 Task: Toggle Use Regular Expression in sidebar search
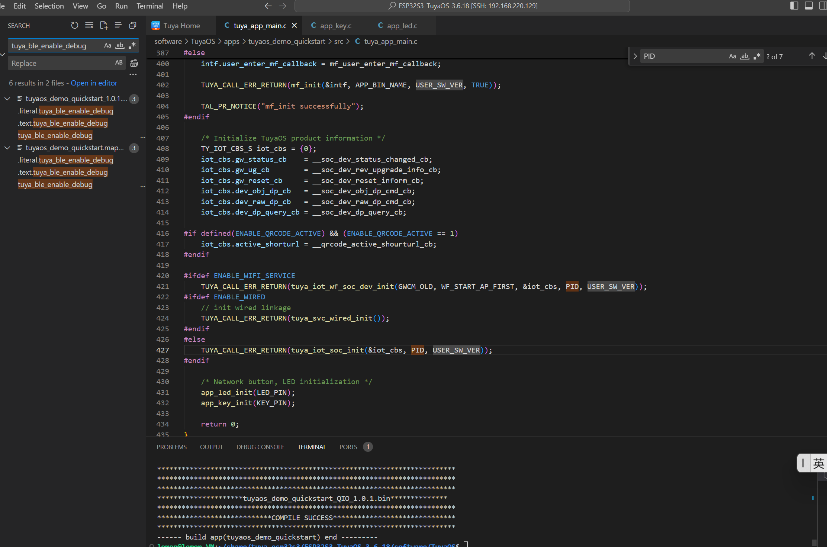coord(132,46)
